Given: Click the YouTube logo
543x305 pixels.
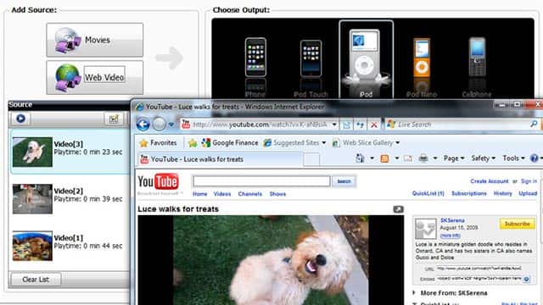Looking at the screenshot, I should pyautogui.click(x=158, y=182).
